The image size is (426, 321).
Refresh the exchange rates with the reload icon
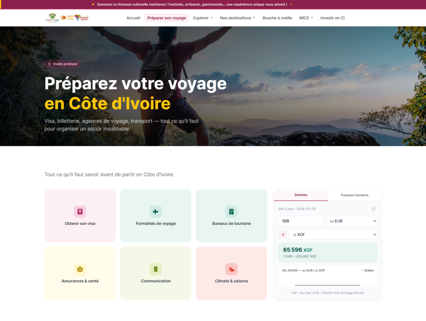374,209
